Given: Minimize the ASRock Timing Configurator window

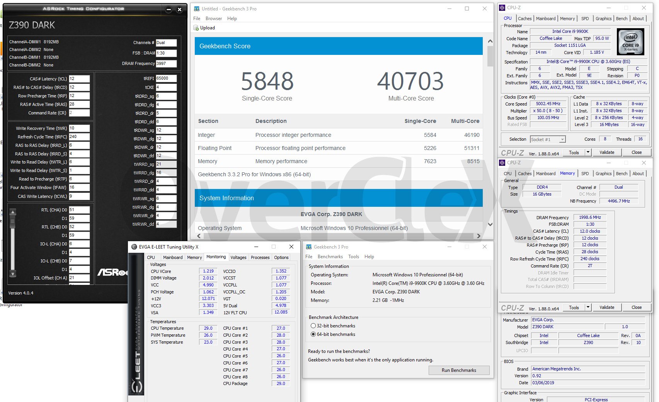Looking at the screenshot, I should 169,10.
